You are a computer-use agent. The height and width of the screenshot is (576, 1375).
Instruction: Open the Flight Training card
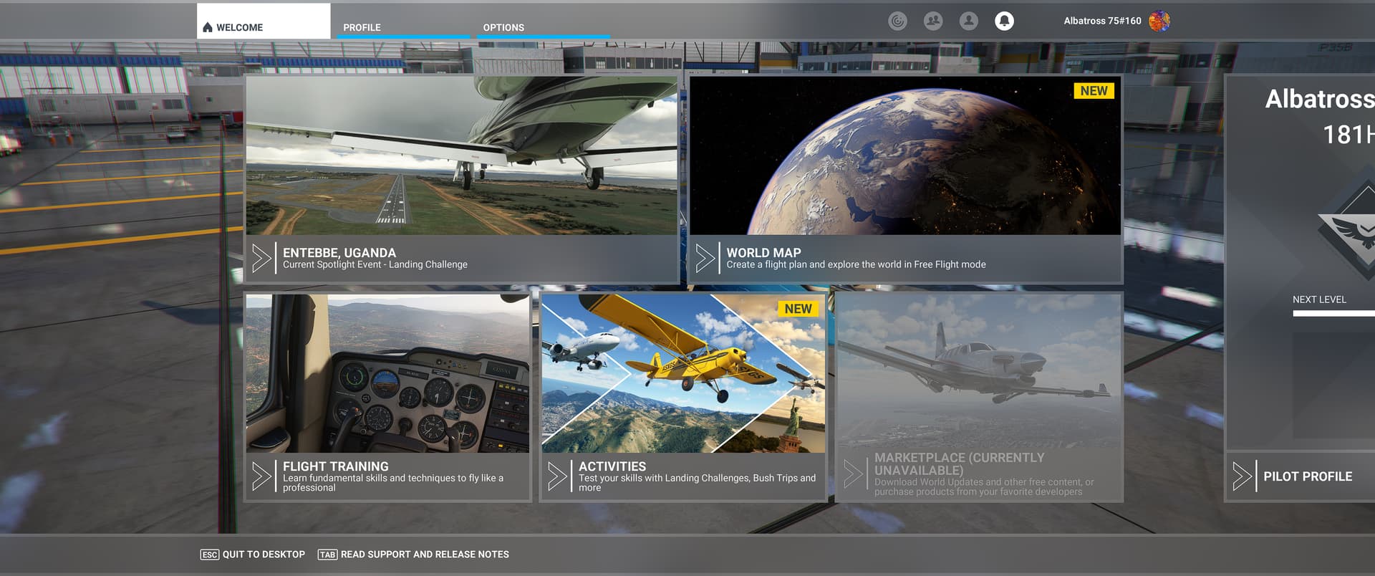click(x=387, y=398)
